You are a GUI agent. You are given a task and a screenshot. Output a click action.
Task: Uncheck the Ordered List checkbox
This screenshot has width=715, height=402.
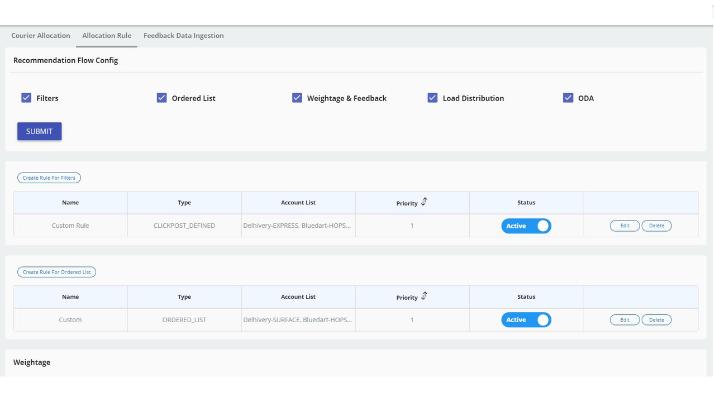pyautogui.click(x=161, y=97)
